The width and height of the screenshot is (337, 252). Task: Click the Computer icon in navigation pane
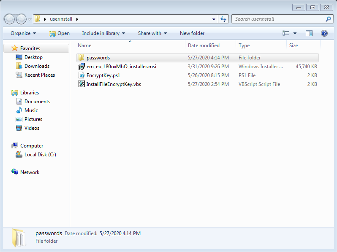click(15, 146)
